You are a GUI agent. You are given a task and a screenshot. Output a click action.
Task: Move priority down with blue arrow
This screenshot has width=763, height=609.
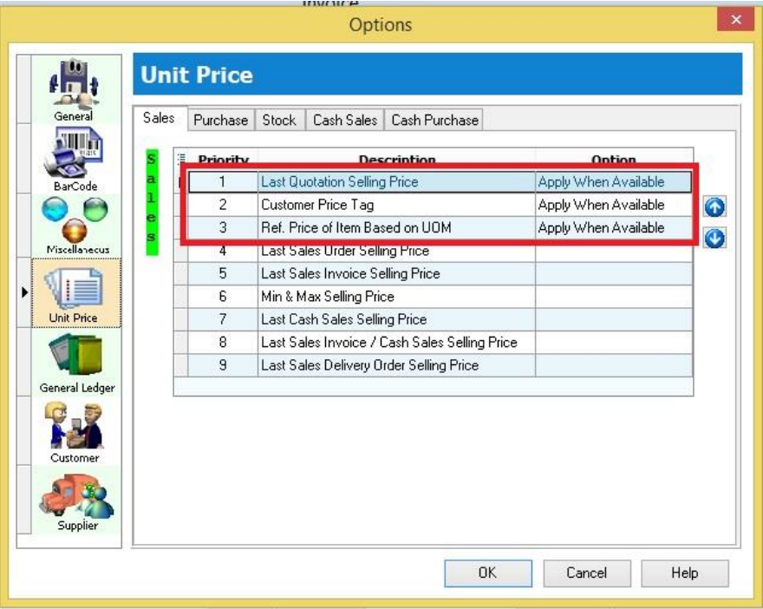coord(714,238)
